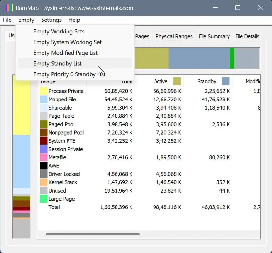The width and height of the screenshot is (272, 253).
Task: Choose Empty System Working Set
Action: click(x=75, y=42)
